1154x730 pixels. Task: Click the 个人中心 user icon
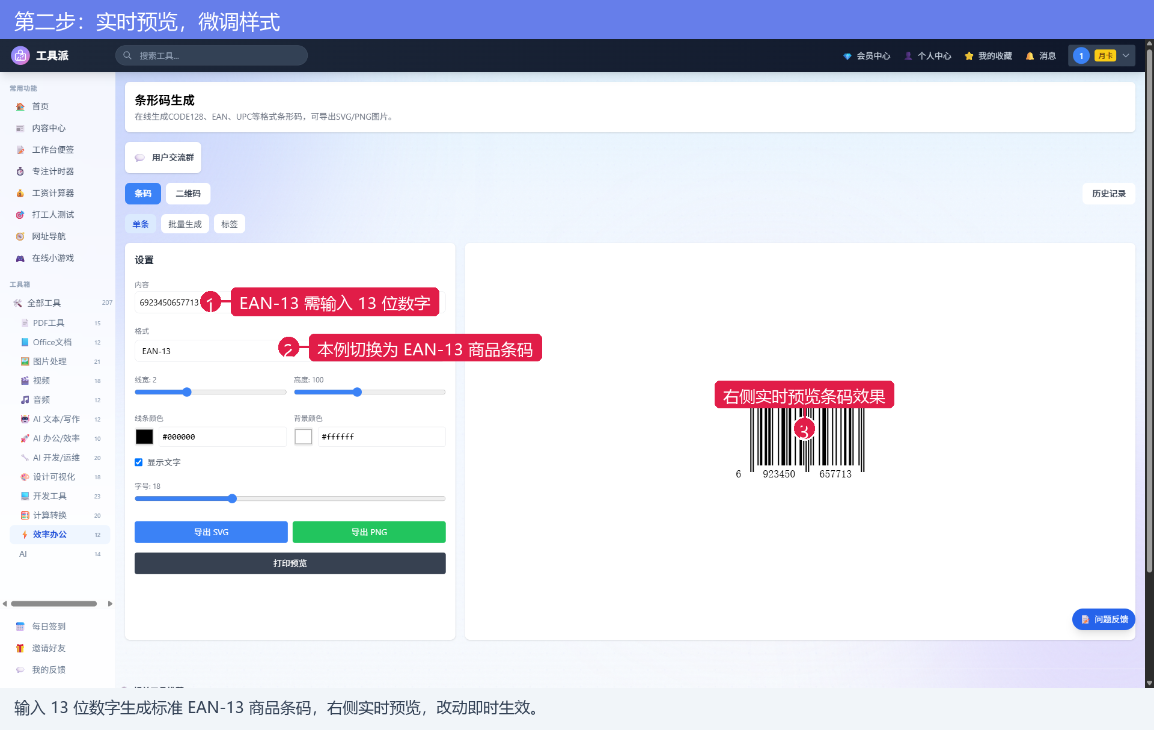908,56
